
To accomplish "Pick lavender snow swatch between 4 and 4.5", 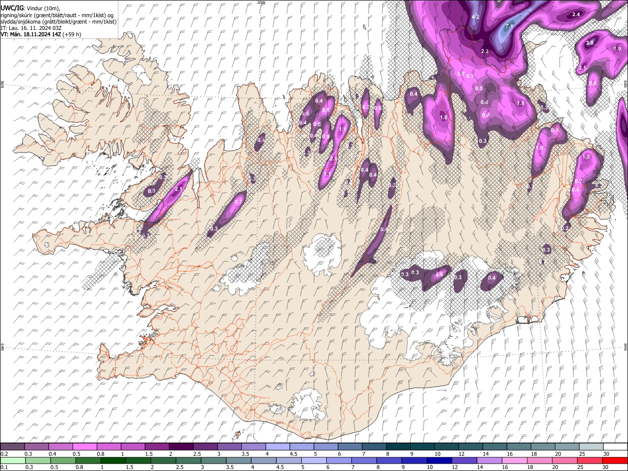I will click(x=277, y=447).
